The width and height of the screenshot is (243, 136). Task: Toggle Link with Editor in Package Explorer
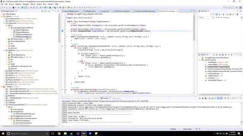tap(45, 11)
